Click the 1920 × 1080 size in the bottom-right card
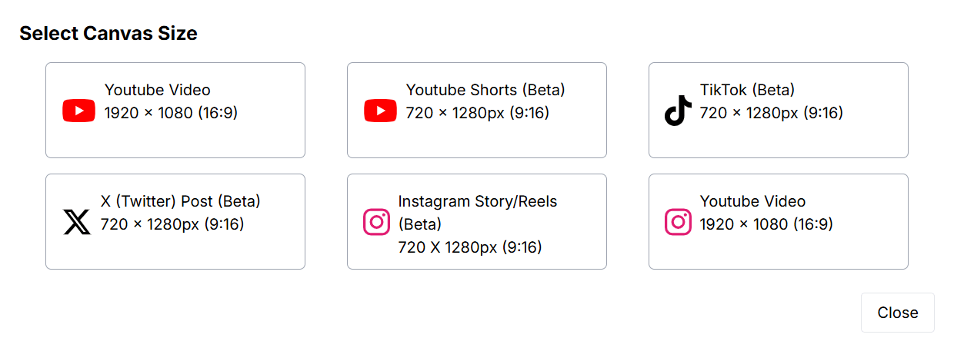The width and height of the screenshot is (954, 351). coord(766,224)
